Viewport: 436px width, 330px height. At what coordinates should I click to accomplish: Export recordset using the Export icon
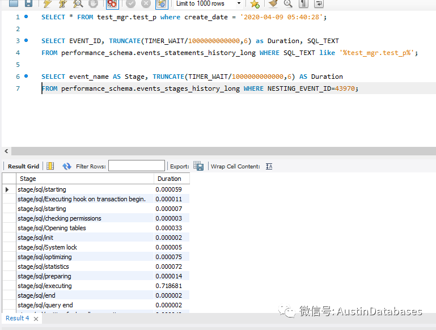(x=198, y=166)
